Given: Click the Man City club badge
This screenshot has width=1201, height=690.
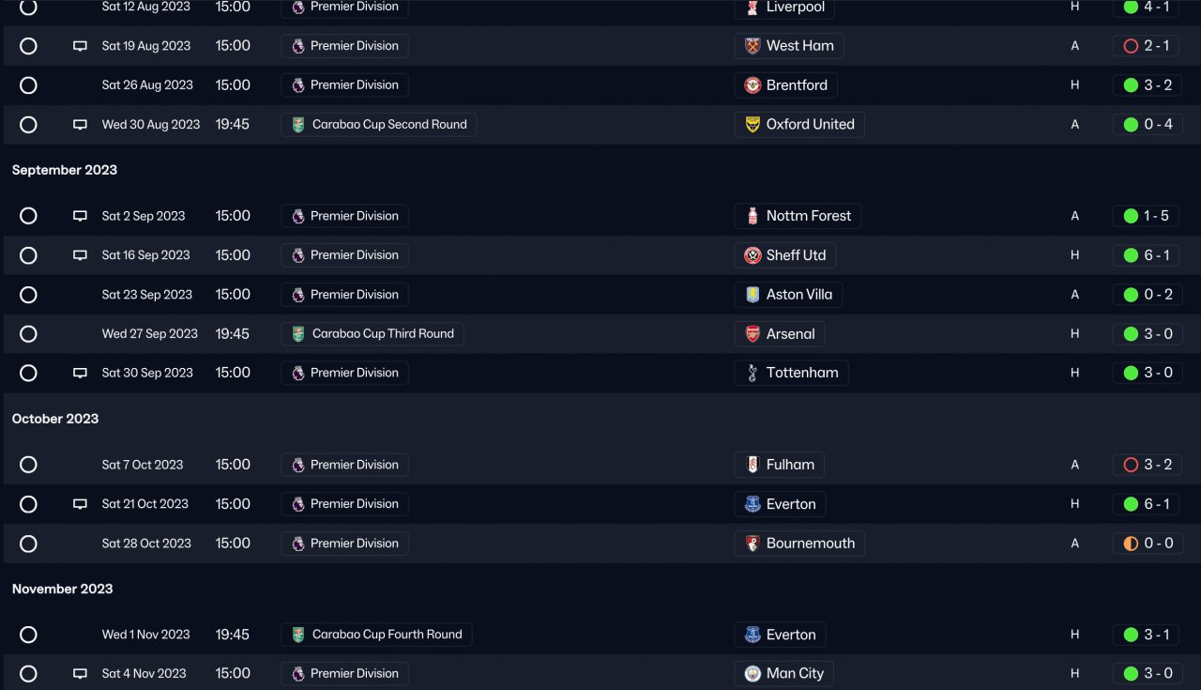Looking at the screenshot, I should click(x=753, y=674).
